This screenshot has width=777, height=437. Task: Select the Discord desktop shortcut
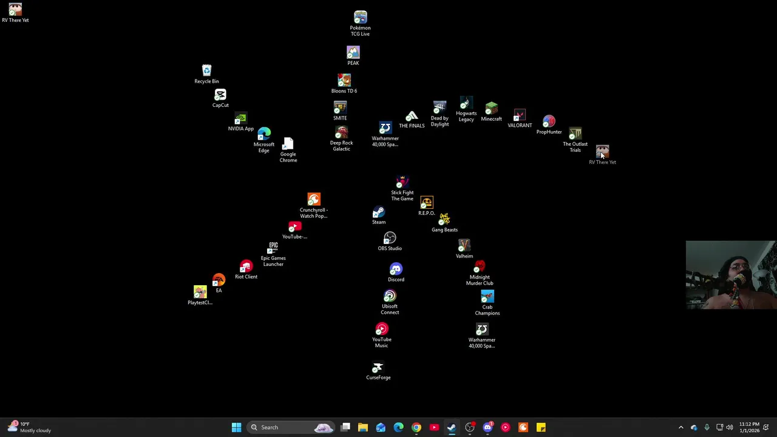[x=396, y=273]
